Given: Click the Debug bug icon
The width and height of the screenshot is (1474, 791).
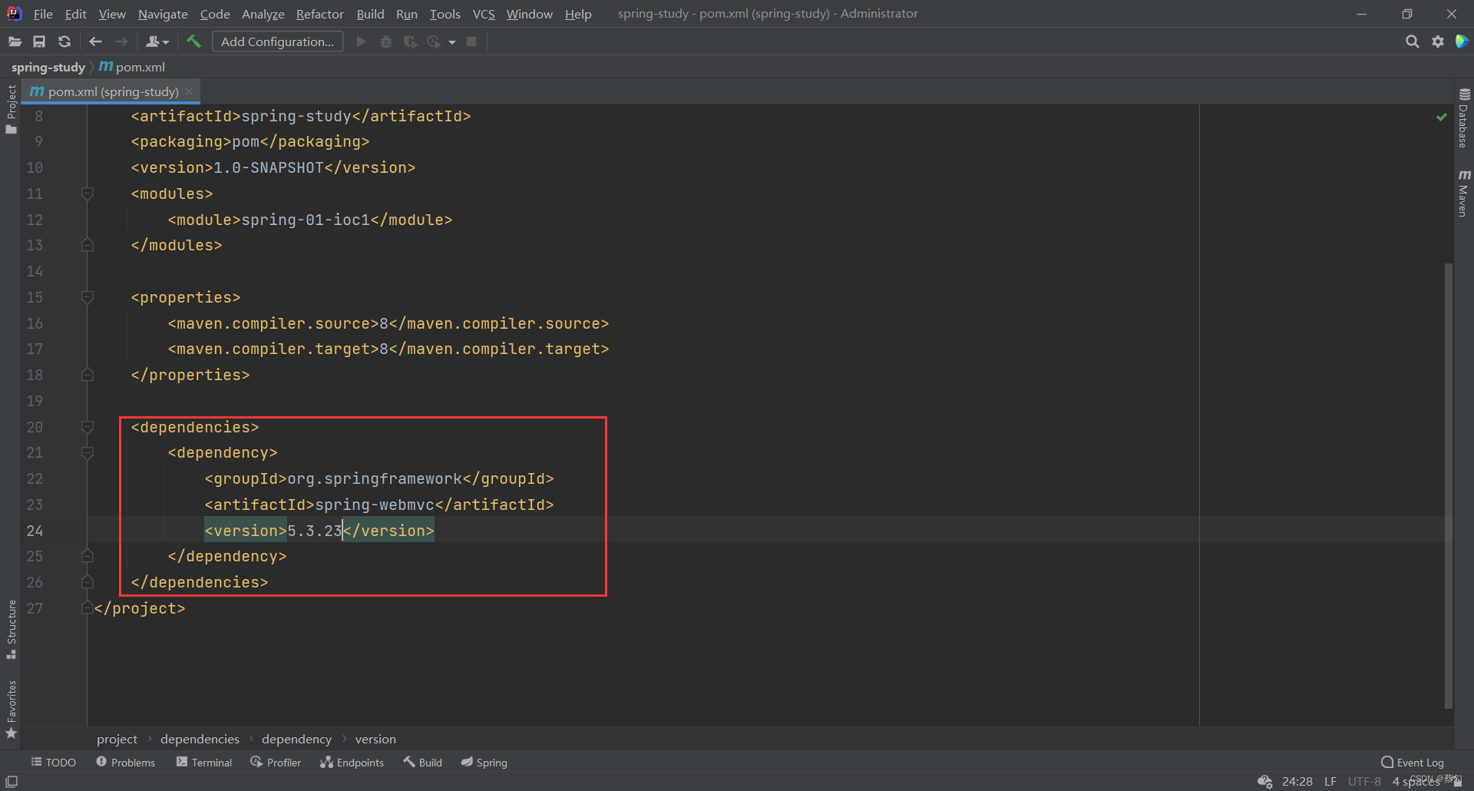Looking at the screenshot, I should (x=386, y=41).
